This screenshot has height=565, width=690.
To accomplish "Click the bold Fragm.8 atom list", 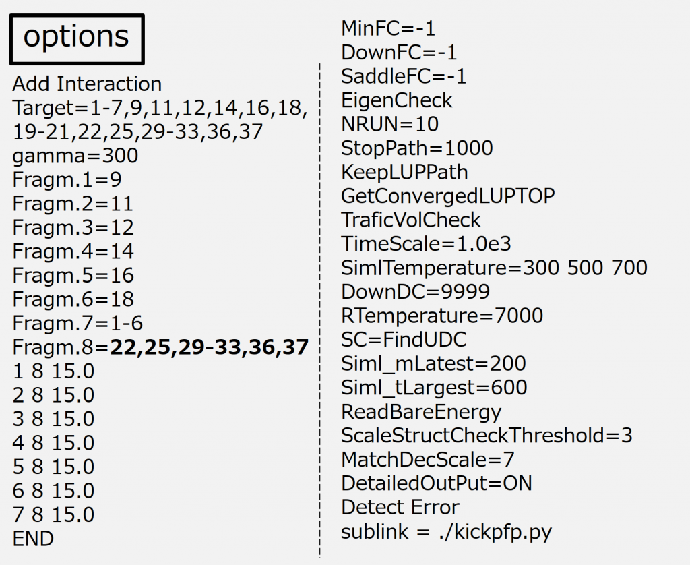I will 210,347.
